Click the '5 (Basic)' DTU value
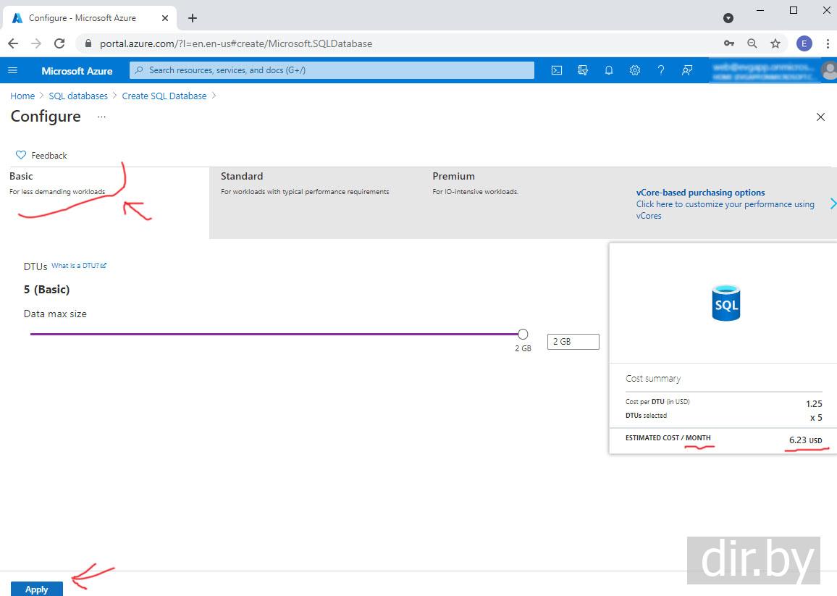The width and height of the screenshot is (837, 596). pos(46,290)
